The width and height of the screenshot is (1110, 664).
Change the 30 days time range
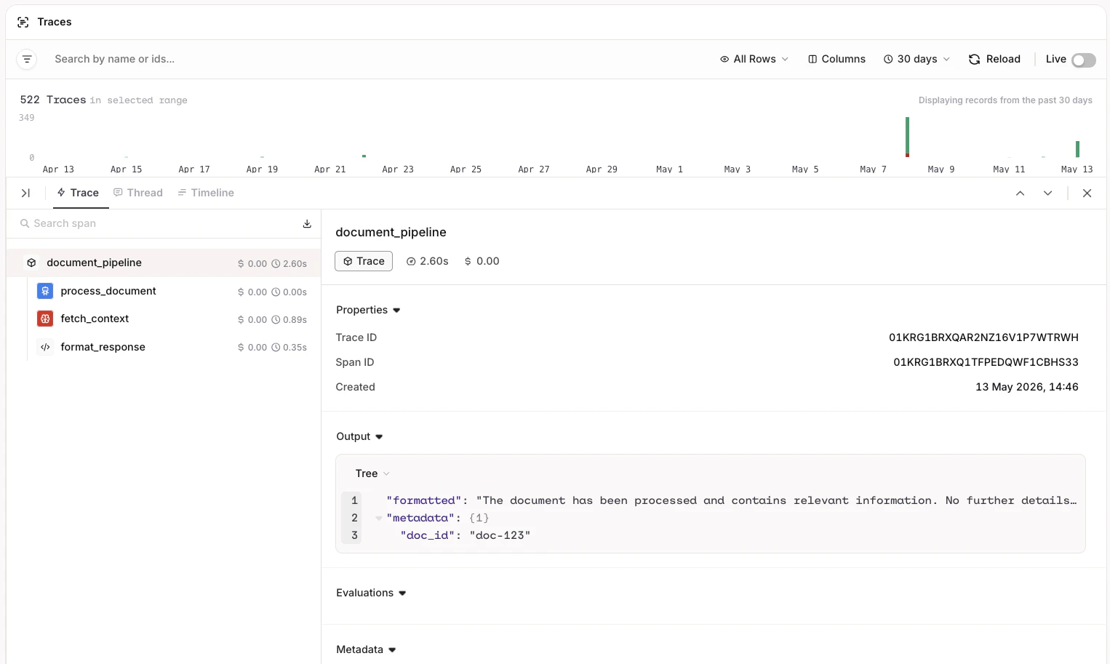tap(917, 59)
